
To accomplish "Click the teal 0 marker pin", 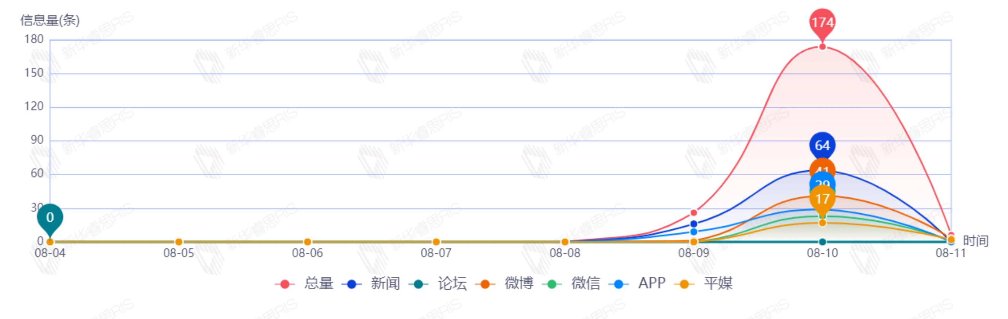I will [x=50, y=217].
